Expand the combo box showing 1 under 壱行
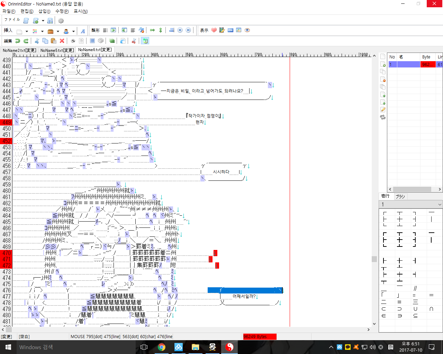The width and height of the screenshot is (443, 354). point(440,204)
